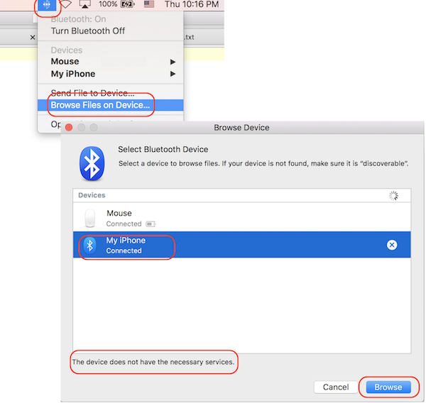Image resolution: width=426 pixels, height=403 pixels.
Task: Open the US flag input menu
Action: (x=149, y=4)
